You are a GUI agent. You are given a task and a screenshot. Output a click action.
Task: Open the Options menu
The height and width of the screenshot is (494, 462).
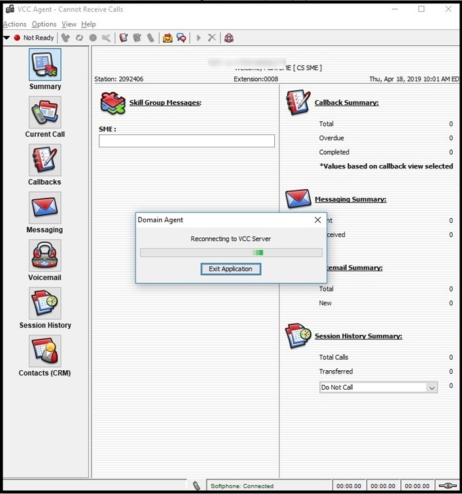(x=44, y=24)
